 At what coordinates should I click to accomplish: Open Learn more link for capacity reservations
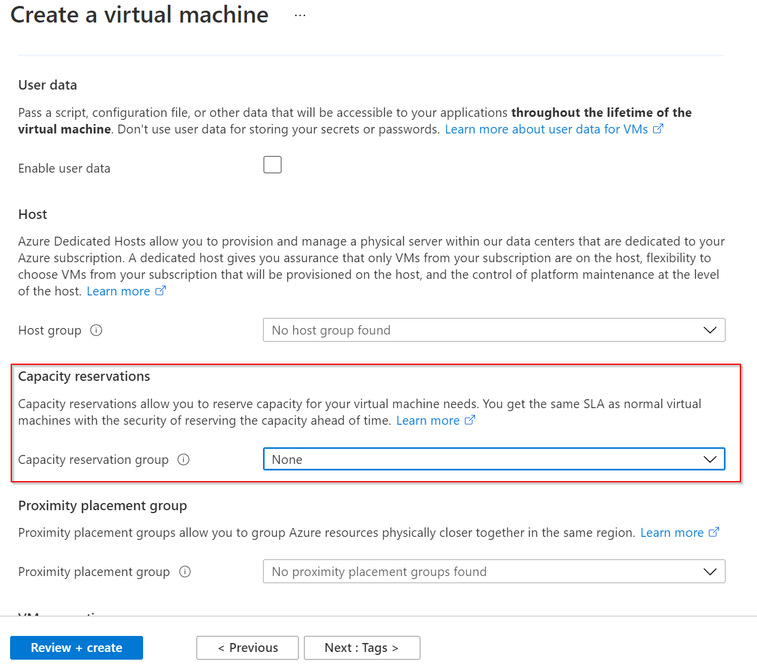[x=427, y=421]
